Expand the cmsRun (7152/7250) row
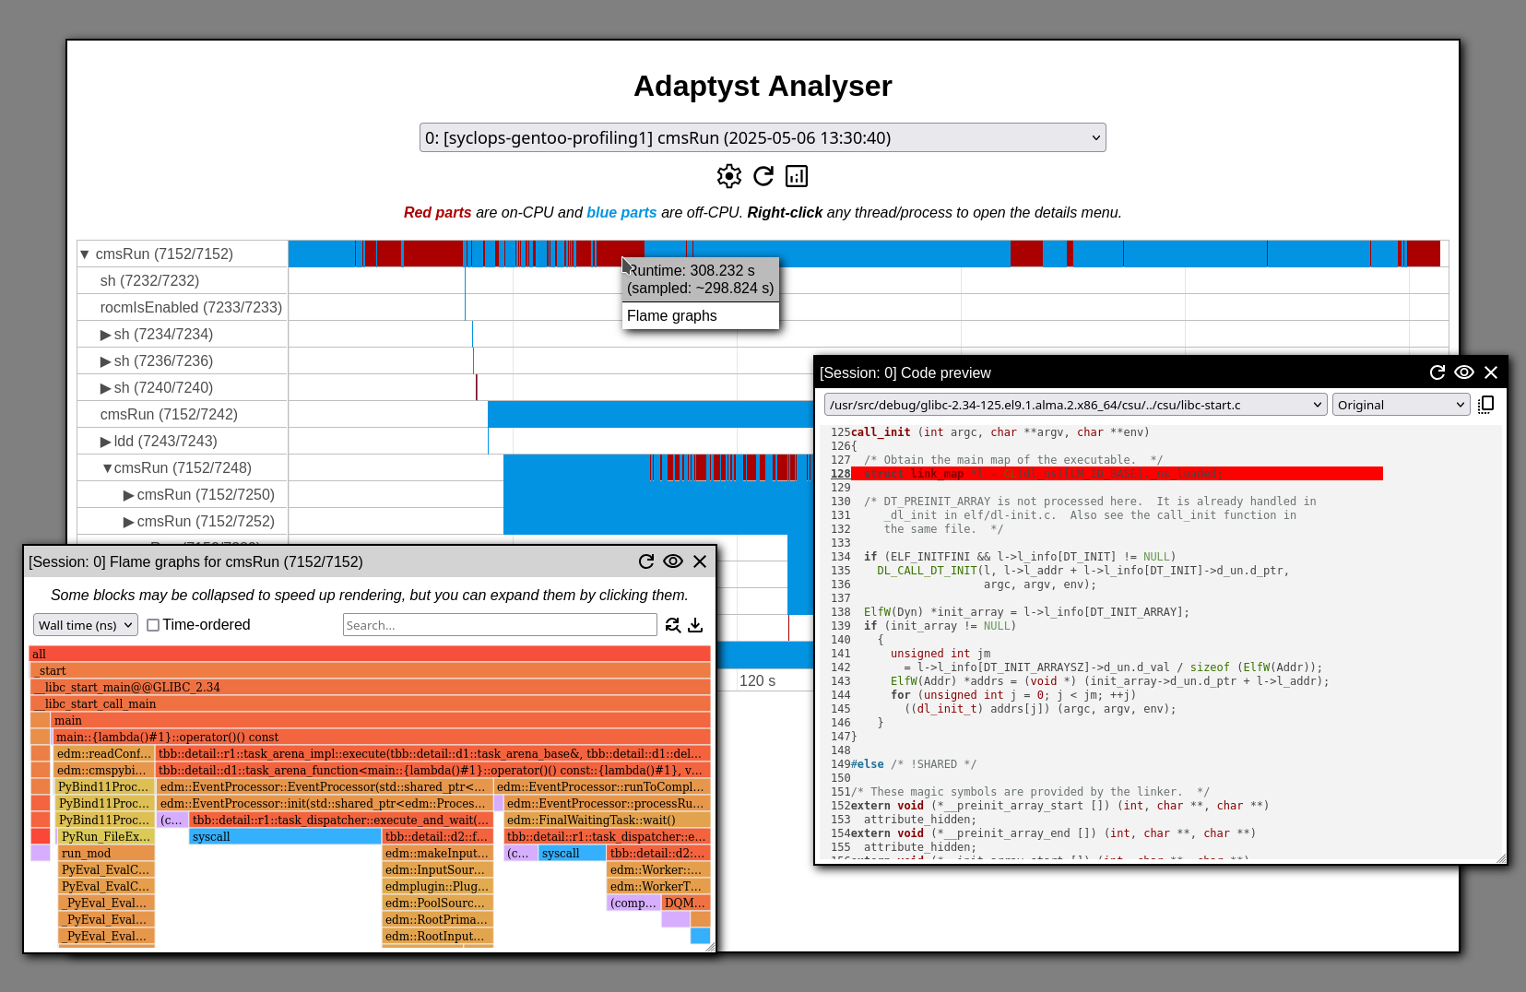The image size is (1526, 992). (129, 494)
